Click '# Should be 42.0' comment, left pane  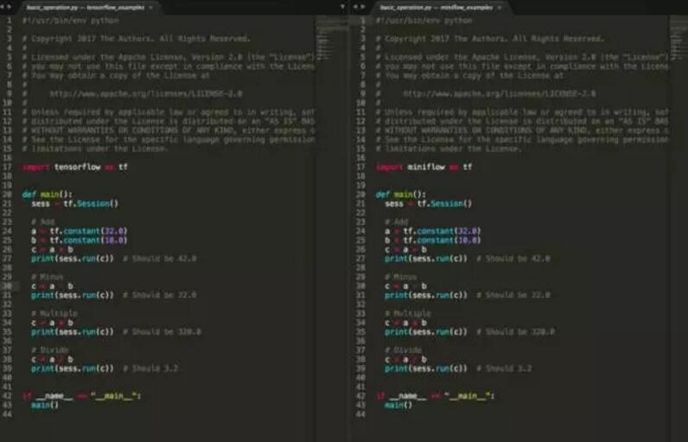[x=160, y=258]
